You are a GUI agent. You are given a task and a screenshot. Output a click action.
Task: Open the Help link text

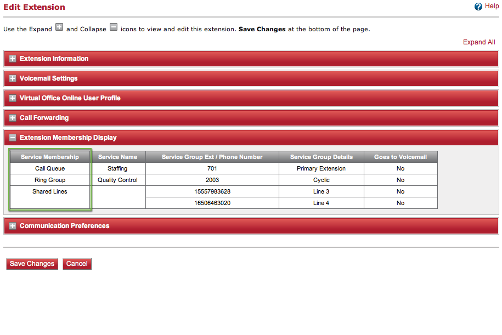pyautogui.click(x=492, y=7)
